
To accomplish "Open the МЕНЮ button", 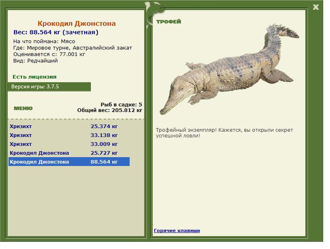I will click(x=23, y=108).
